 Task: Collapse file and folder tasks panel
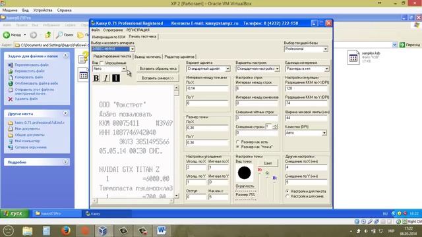(x=65, y=55)
